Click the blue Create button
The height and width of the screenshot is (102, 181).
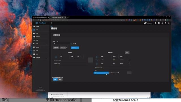coord(55,79)
